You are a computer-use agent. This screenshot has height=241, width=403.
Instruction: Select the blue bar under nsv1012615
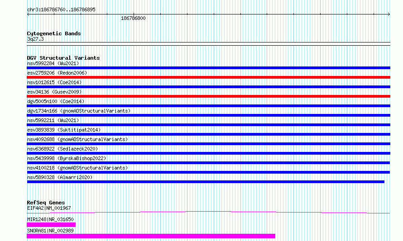click(x=208, y=87)
